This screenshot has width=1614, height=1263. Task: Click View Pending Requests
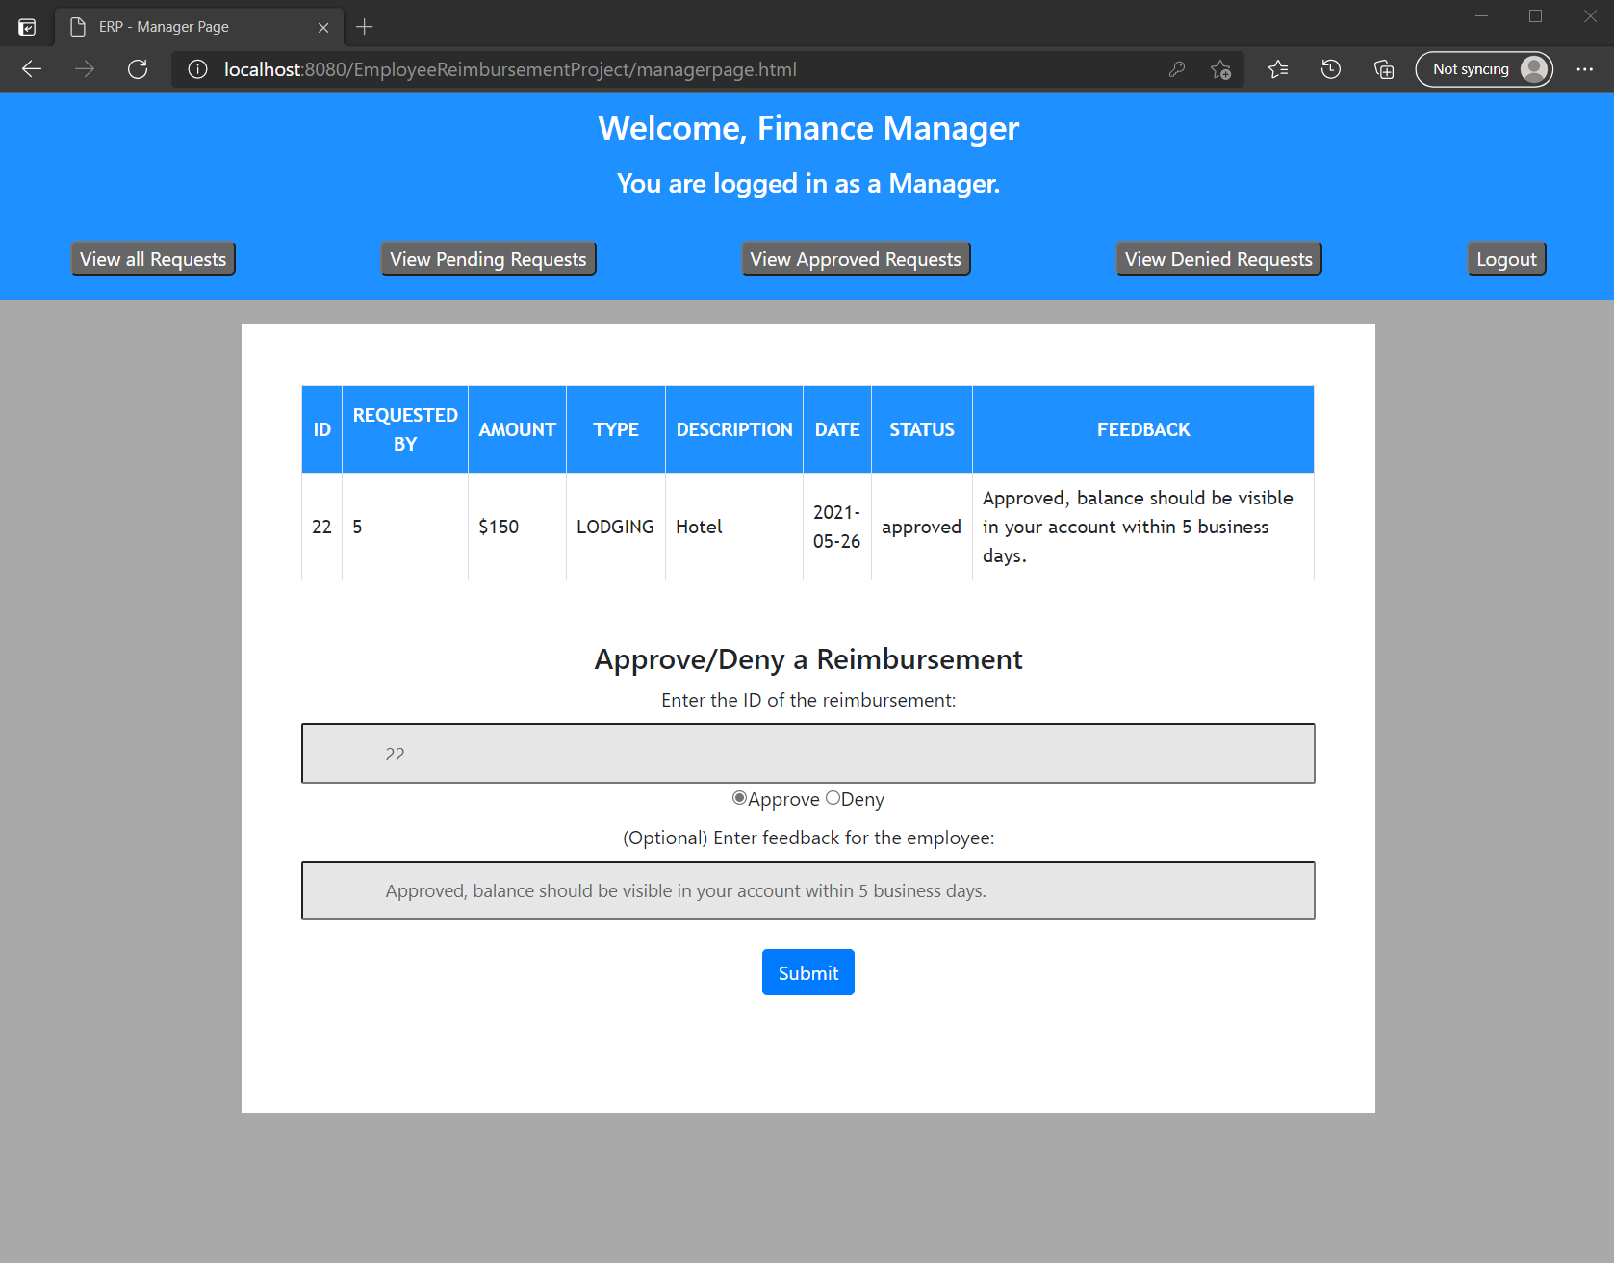click(x=488, y=258)
